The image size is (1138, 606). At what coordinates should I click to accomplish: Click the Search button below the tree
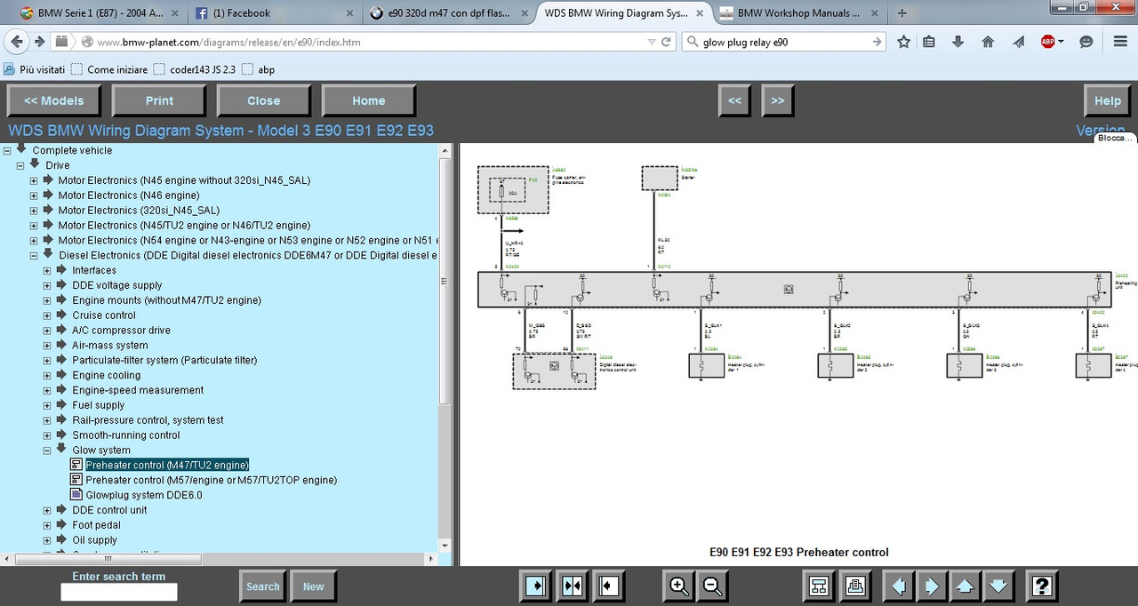(262, 586)
